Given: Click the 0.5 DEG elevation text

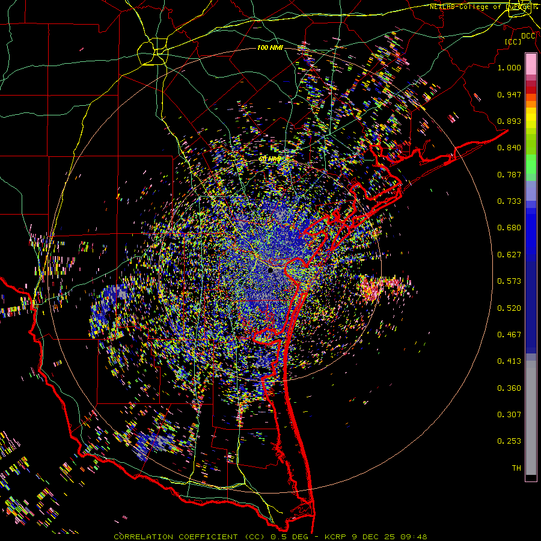Looking at the screenshot, I should 290,537.
